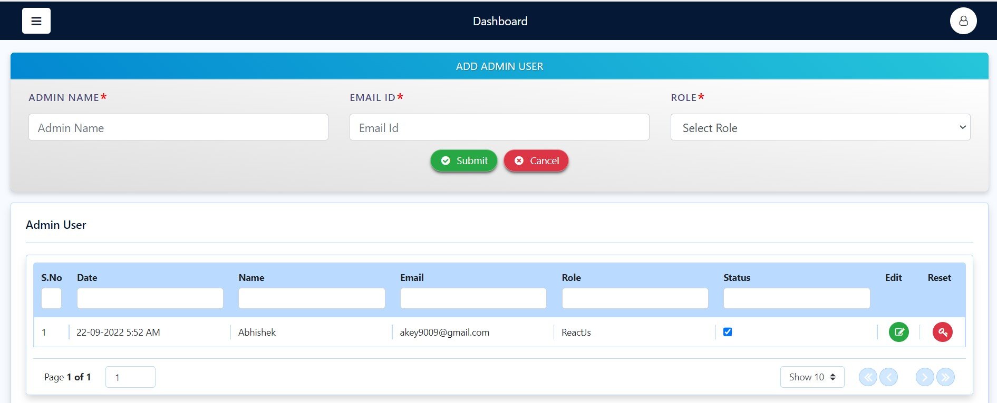Click the EMAIL ID field label
This screenshot has height=403, width=997.
[x=376, y=97]
